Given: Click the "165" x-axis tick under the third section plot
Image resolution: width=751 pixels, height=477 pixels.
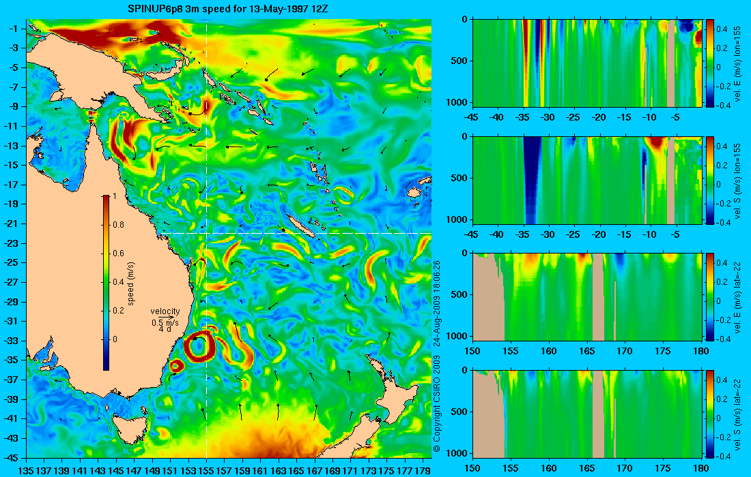Looking at the screenshot, I should click(587, 352).
